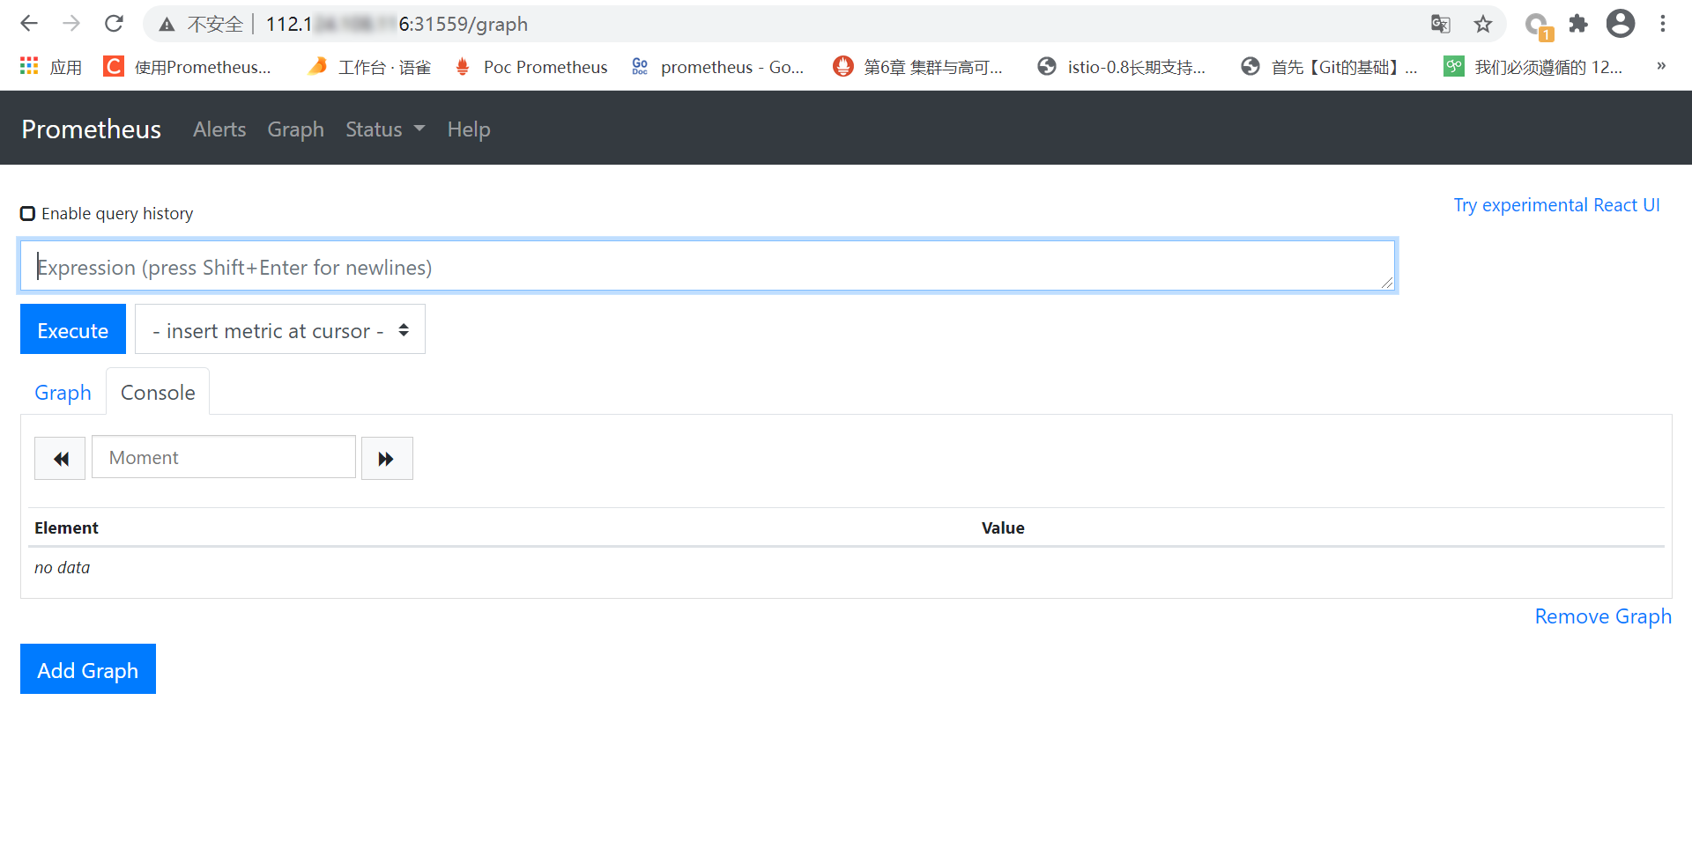The image size is (1692, 848).
Task: Go back with browser back arrow
Action: (29, 24)
